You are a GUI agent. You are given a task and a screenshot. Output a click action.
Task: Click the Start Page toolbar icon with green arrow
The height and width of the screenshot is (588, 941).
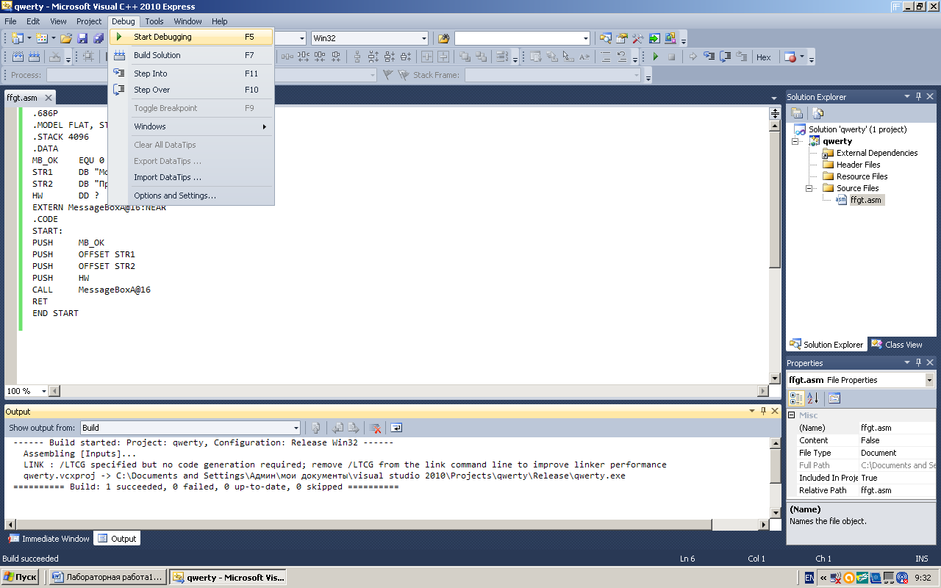[654, 38]
